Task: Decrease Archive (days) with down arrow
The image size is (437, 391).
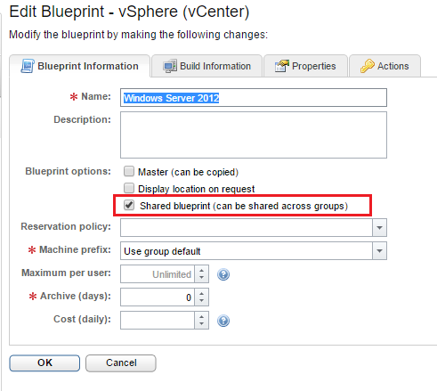Action: (x=202, y=301)
